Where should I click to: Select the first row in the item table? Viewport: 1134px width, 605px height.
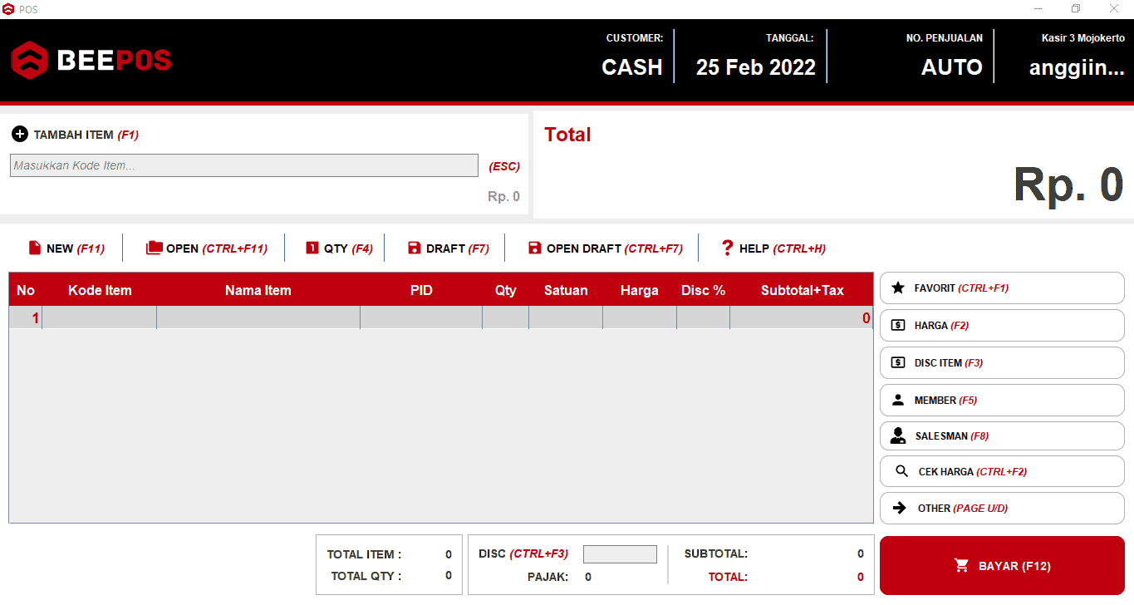coord(440,318)
